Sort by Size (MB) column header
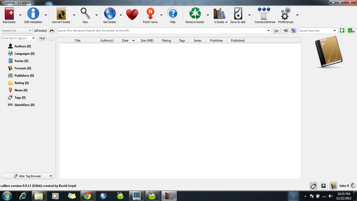The width and height of the screenshot is (357, 201). click(147, 41)
